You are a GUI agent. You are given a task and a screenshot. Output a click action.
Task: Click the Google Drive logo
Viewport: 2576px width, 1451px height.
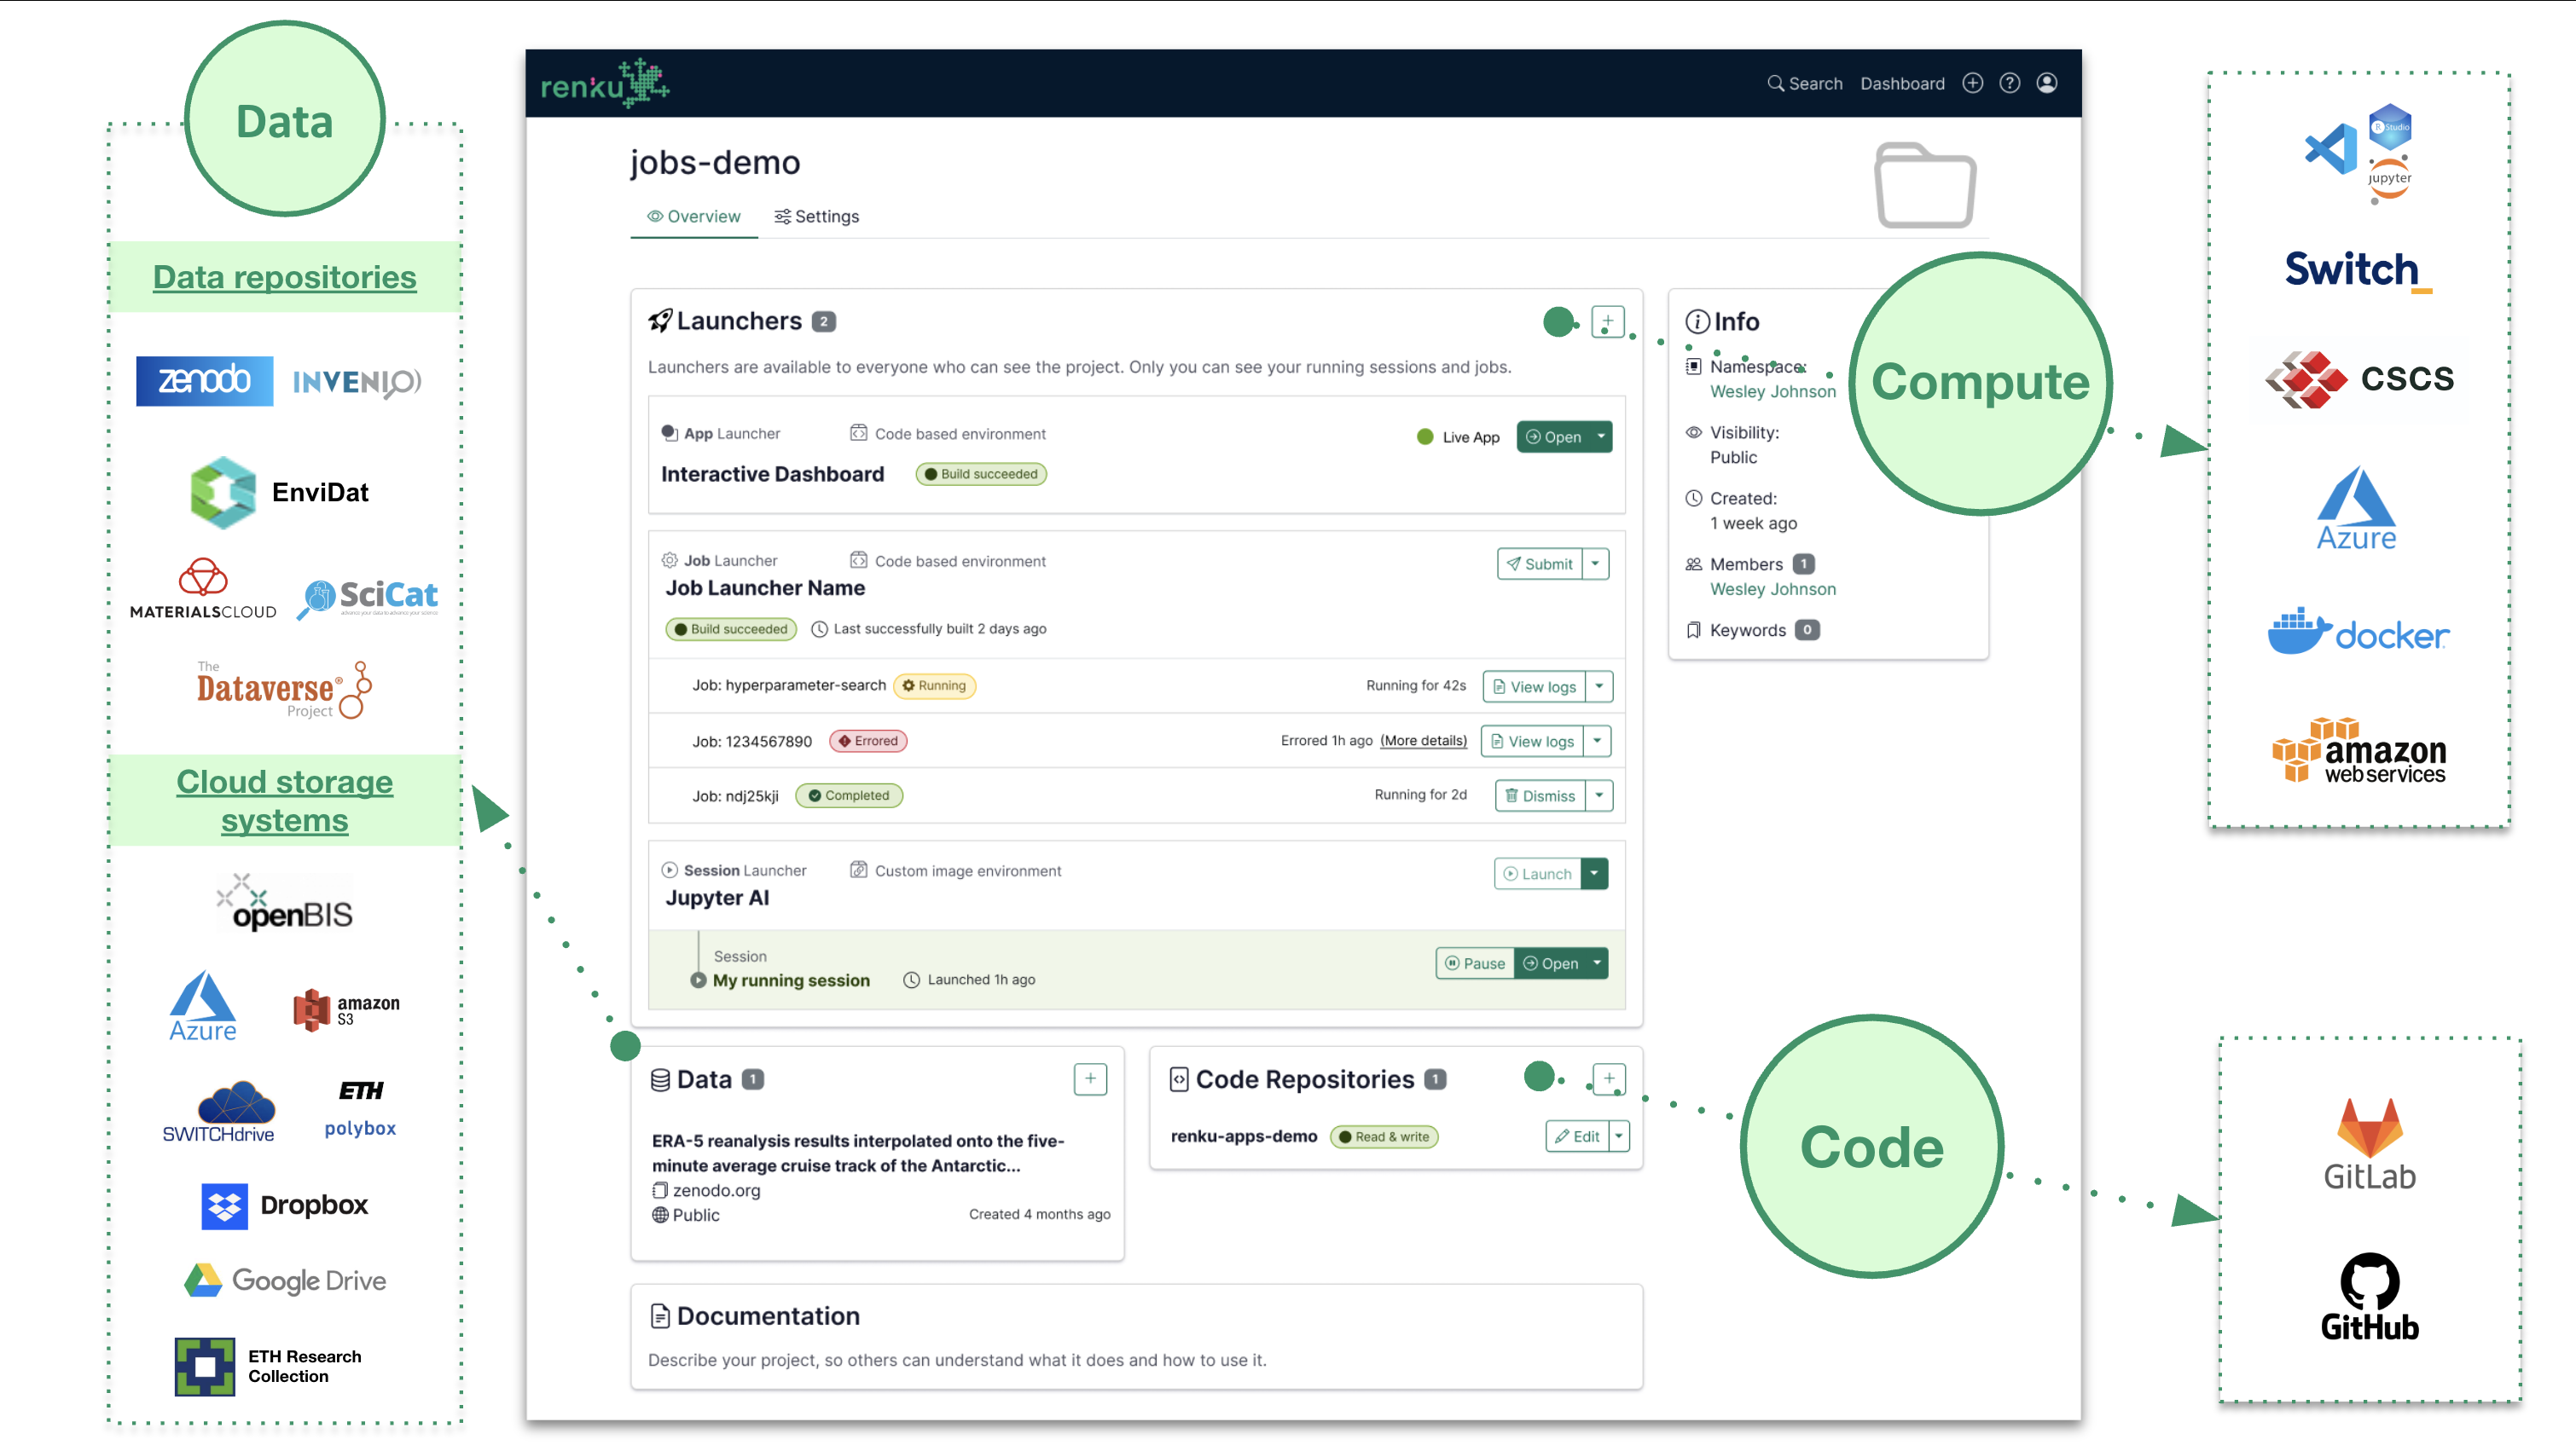click(285, 1280)
